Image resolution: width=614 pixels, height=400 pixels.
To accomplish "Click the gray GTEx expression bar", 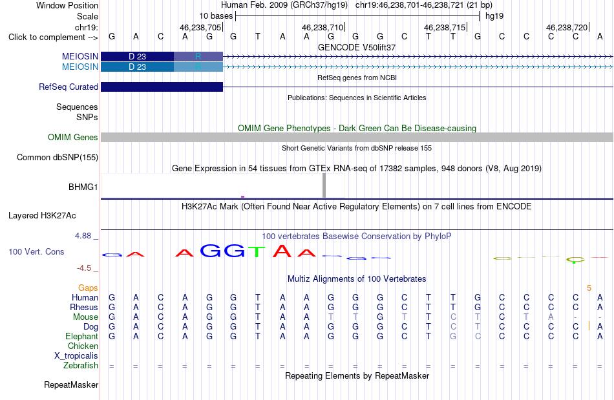I will click(x=324, y=185).
